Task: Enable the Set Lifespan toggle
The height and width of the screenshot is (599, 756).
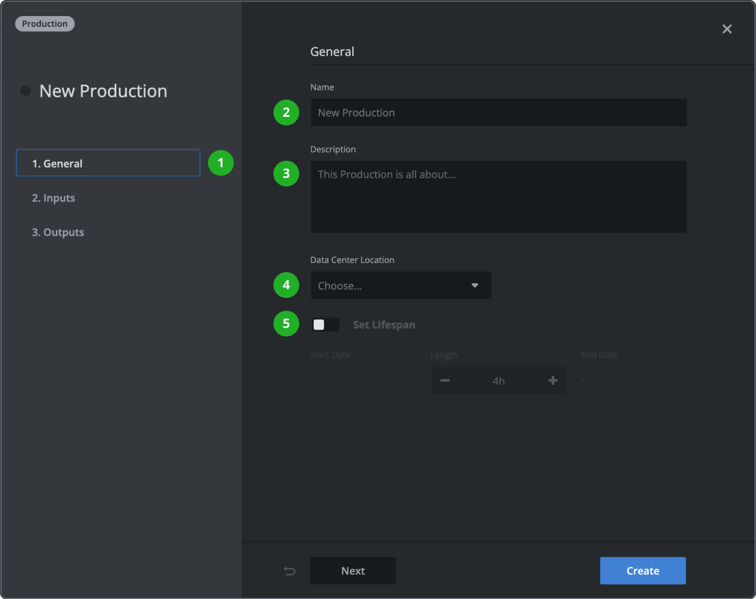Action: (x=325, y=325)
